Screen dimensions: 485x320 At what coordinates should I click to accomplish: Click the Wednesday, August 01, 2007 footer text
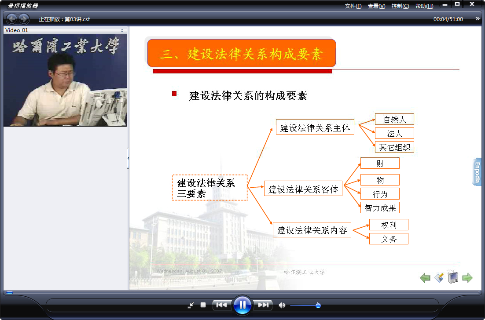coord(189,271)
